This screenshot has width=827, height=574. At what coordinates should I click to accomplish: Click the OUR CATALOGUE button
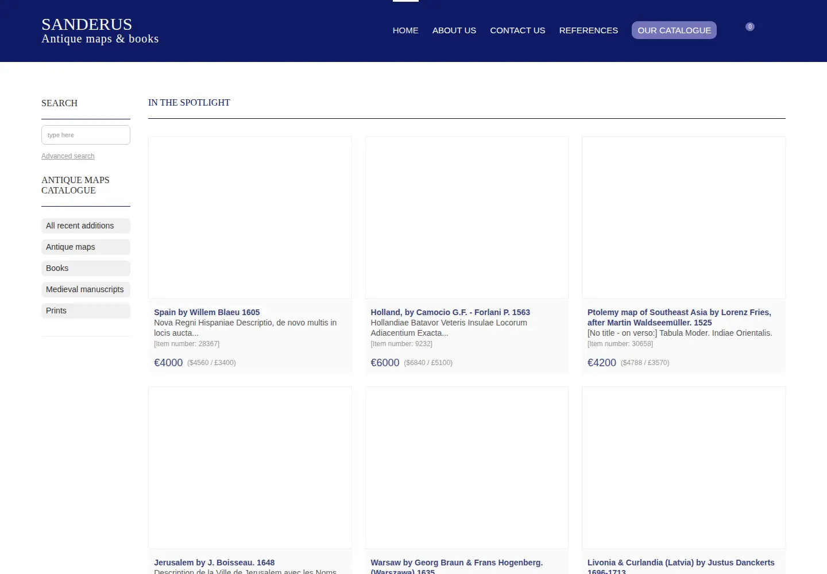click(674, 30)
